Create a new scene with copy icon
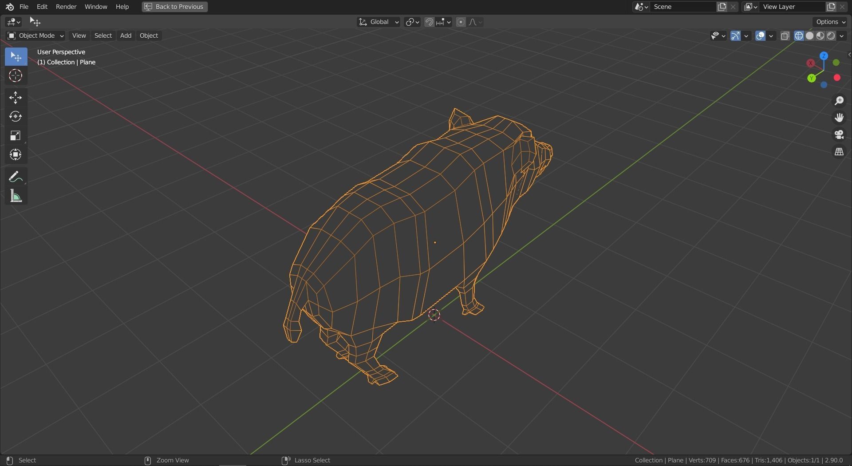 722,7
